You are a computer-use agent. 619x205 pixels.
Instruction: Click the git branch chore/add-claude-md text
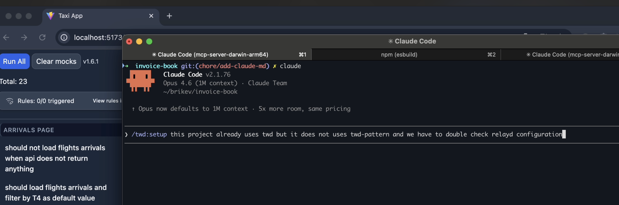pos(232,66)
